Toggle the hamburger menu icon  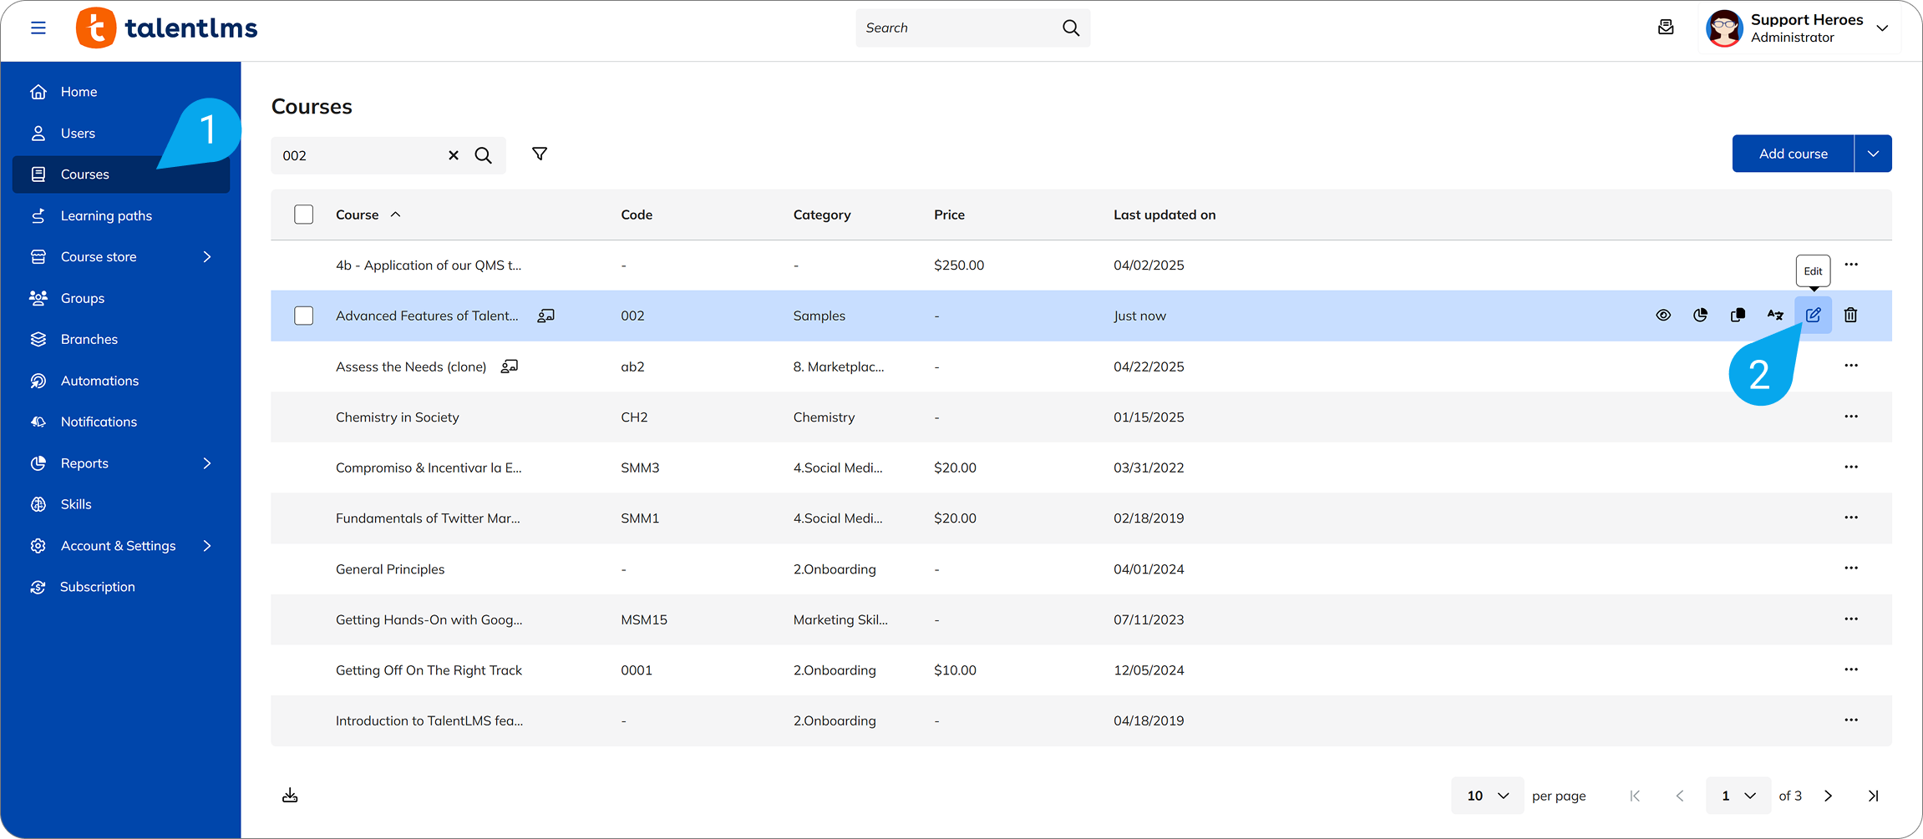38,28
